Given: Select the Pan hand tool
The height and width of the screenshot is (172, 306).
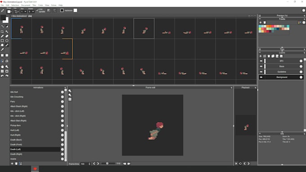Looking at the screenshot, I should click(x=2, y=67).
